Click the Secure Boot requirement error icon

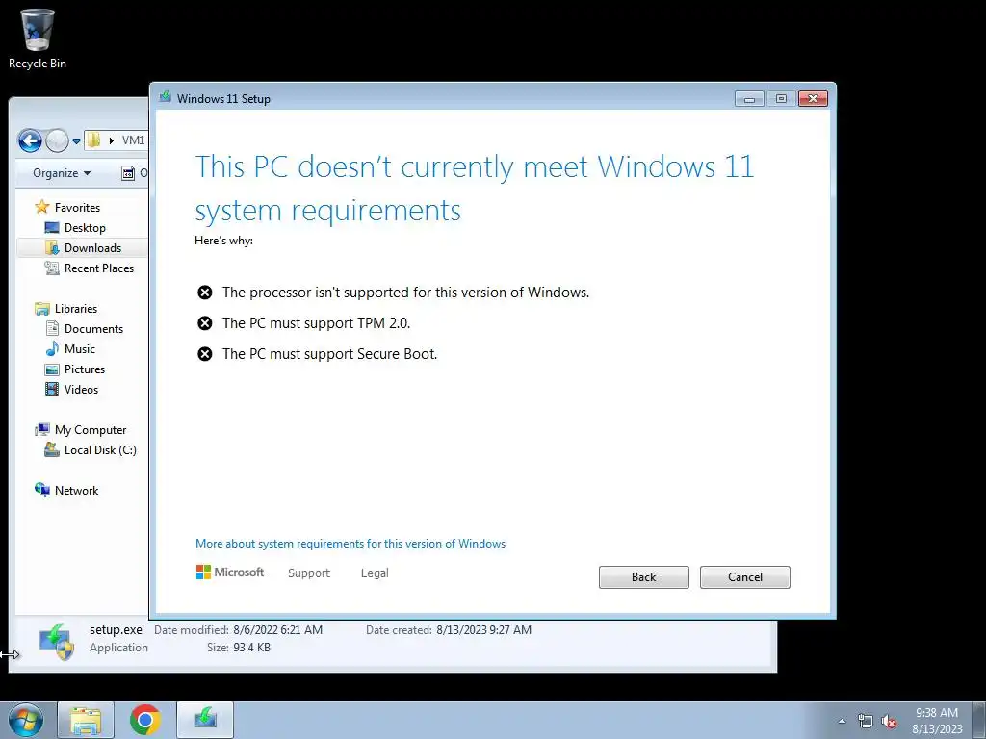point(205,354)
